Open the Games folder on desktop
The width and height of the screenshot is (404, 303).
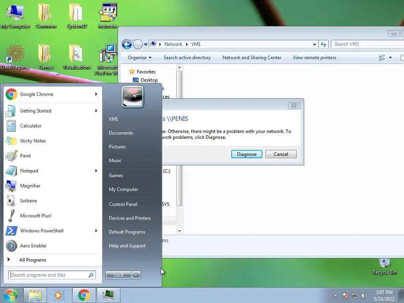coord(46,57)
